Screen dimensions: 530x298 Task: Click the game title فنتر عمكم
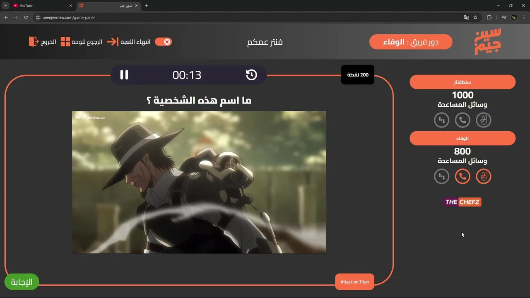pyautogui.click(x=265, y=42)
